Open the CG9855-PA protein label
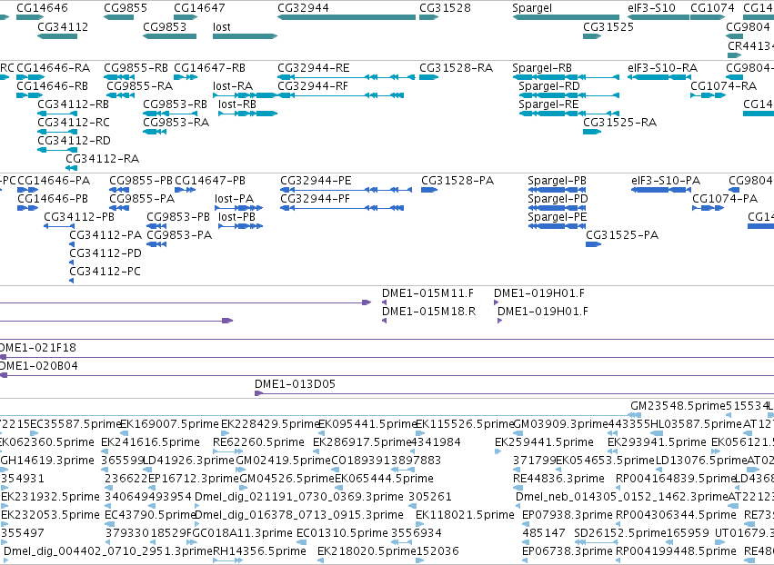The height and width of the screenshot is (565, 774). tap(142, 199)
